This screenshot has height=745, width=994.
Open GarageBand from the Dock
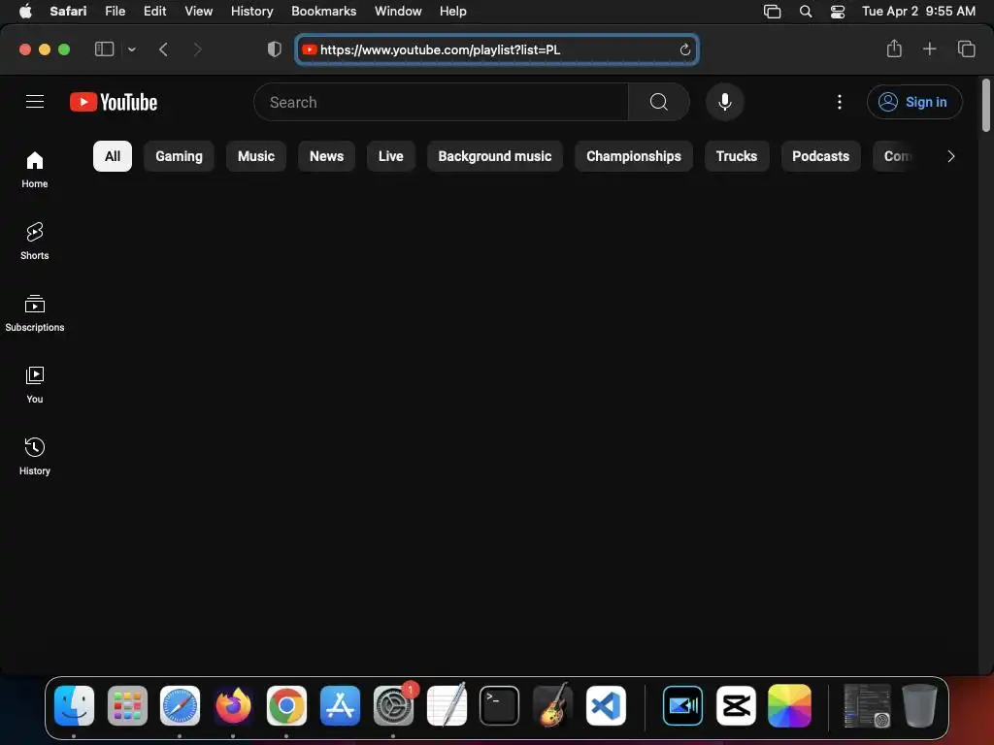pos(552,705)
